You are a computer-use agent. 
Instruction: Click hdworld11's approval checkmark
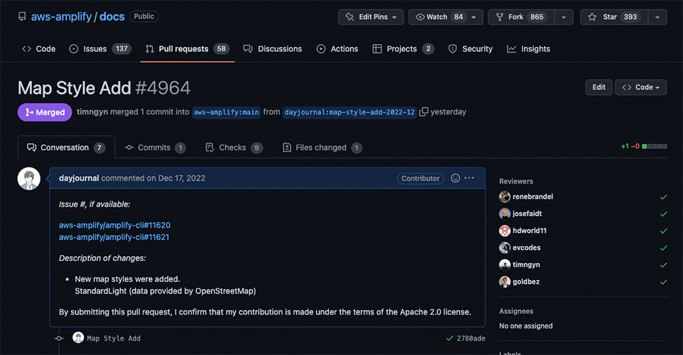(663, 231)
